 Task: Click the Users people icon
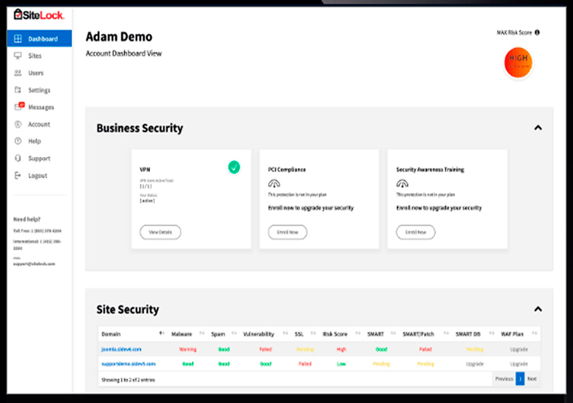click(x=18, y=73)
